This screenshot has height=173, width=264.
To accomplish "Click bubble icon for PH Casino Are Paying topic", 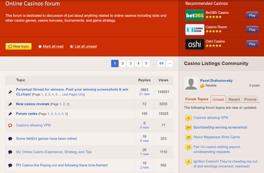I will (10, 165).
